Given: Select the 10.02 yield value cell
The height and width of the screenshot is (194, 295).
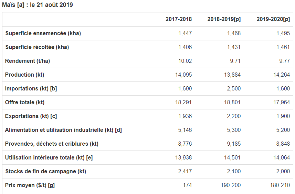Looking at the screenshot, I should click(185, 61).
